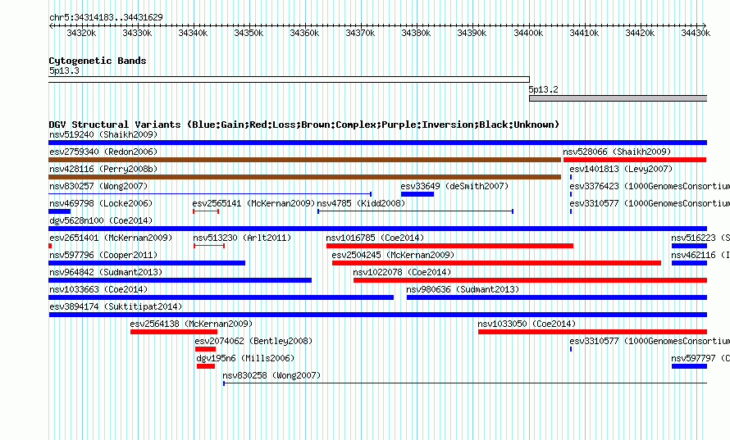Select the nsv830258 (Wong2007) label
The image size is (730, 440).
[271, 375]
